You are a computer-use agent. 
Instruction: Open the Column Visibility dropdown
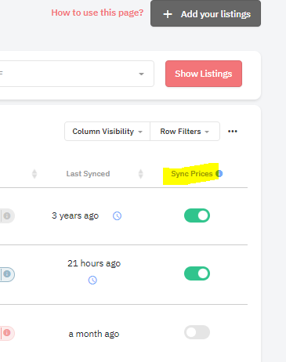tap(107, 132)
